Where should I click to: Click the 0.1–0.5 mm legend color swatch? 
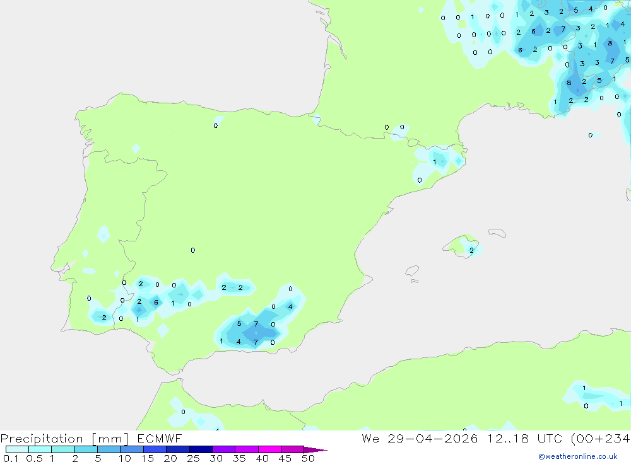pos(17,449)
